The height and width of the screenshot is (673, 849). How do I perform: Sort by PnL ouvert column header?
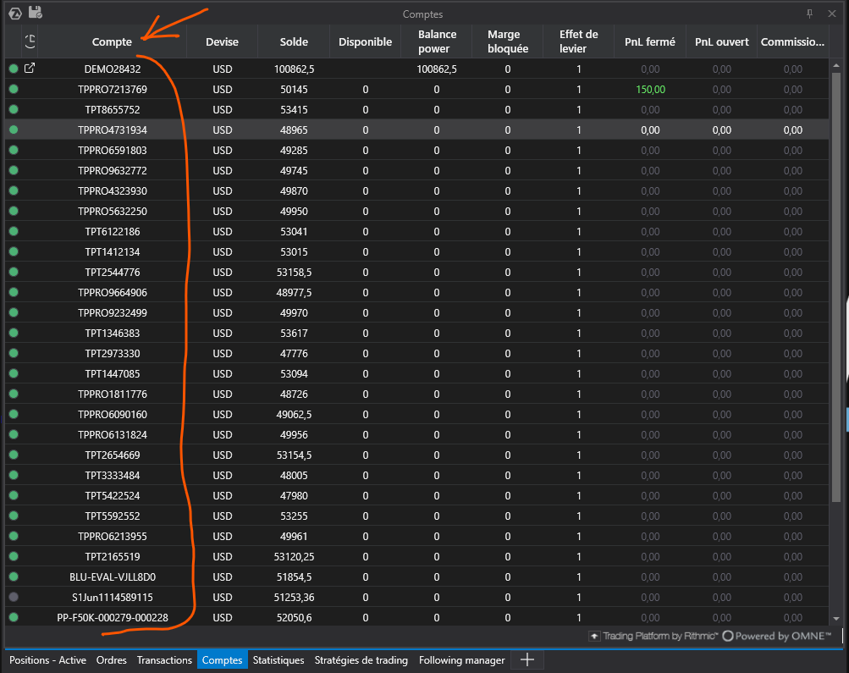point(722,41)
